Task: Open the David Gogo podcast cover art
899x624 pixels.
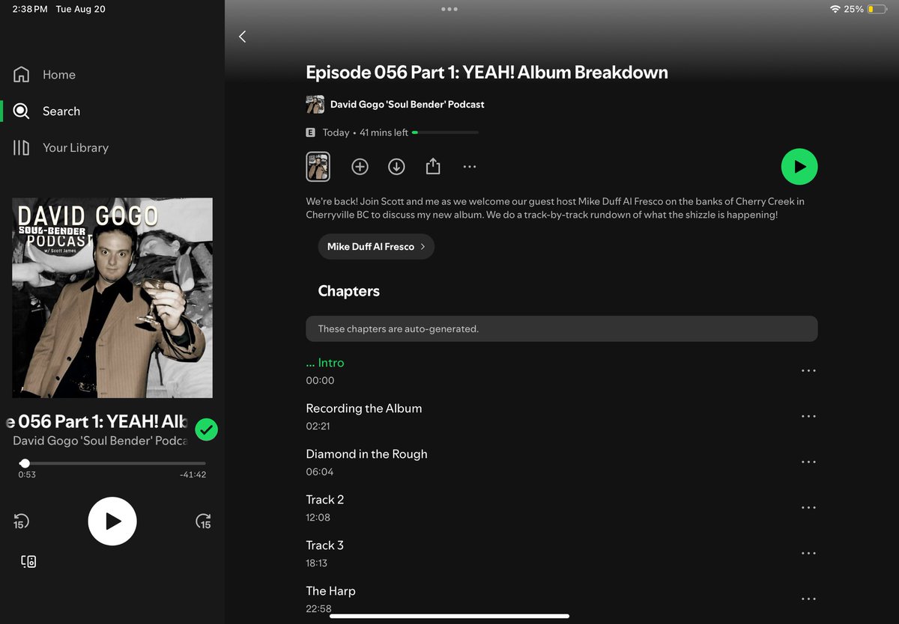Action: click(112, 298)
